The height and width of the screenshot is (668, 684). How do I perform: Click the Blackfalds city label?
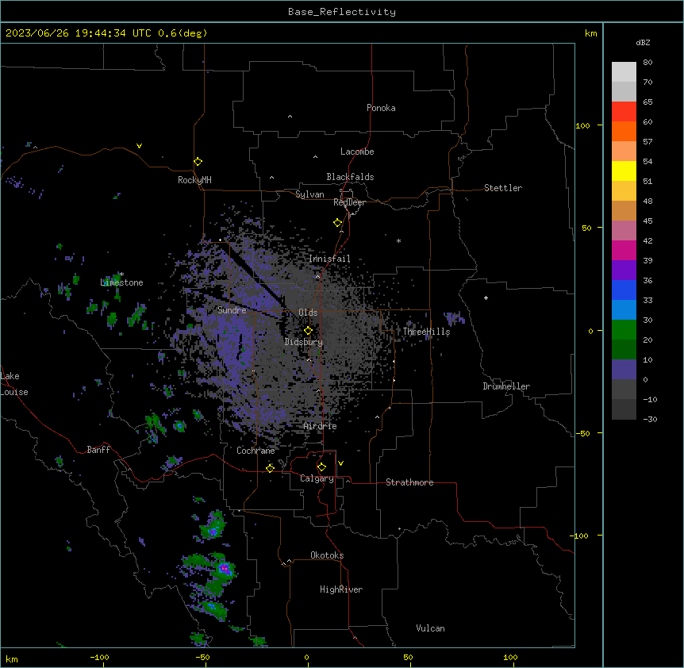[350, 177]
